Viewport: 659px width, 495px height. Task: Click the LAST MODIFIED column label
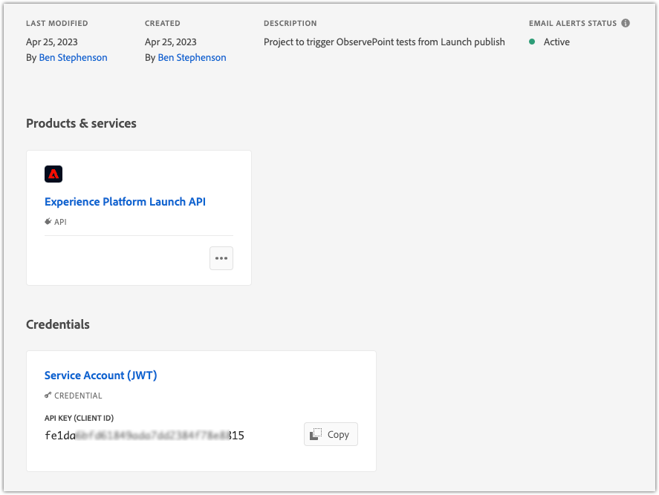click(57, 23)
